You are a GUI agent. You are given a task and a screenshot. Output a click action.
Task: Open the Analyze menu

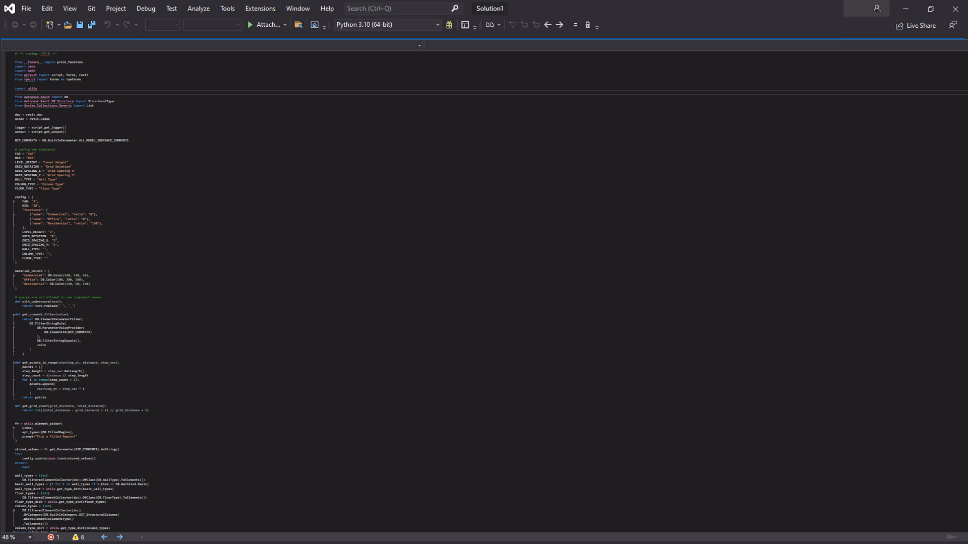click(x=199, y=9)
